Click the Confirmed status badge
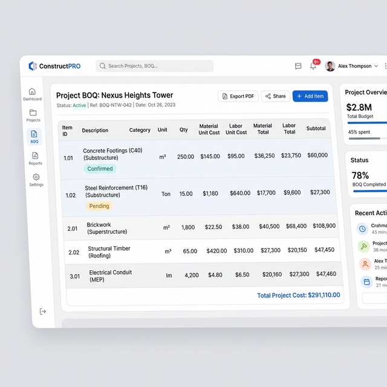 tap(100, 169)
